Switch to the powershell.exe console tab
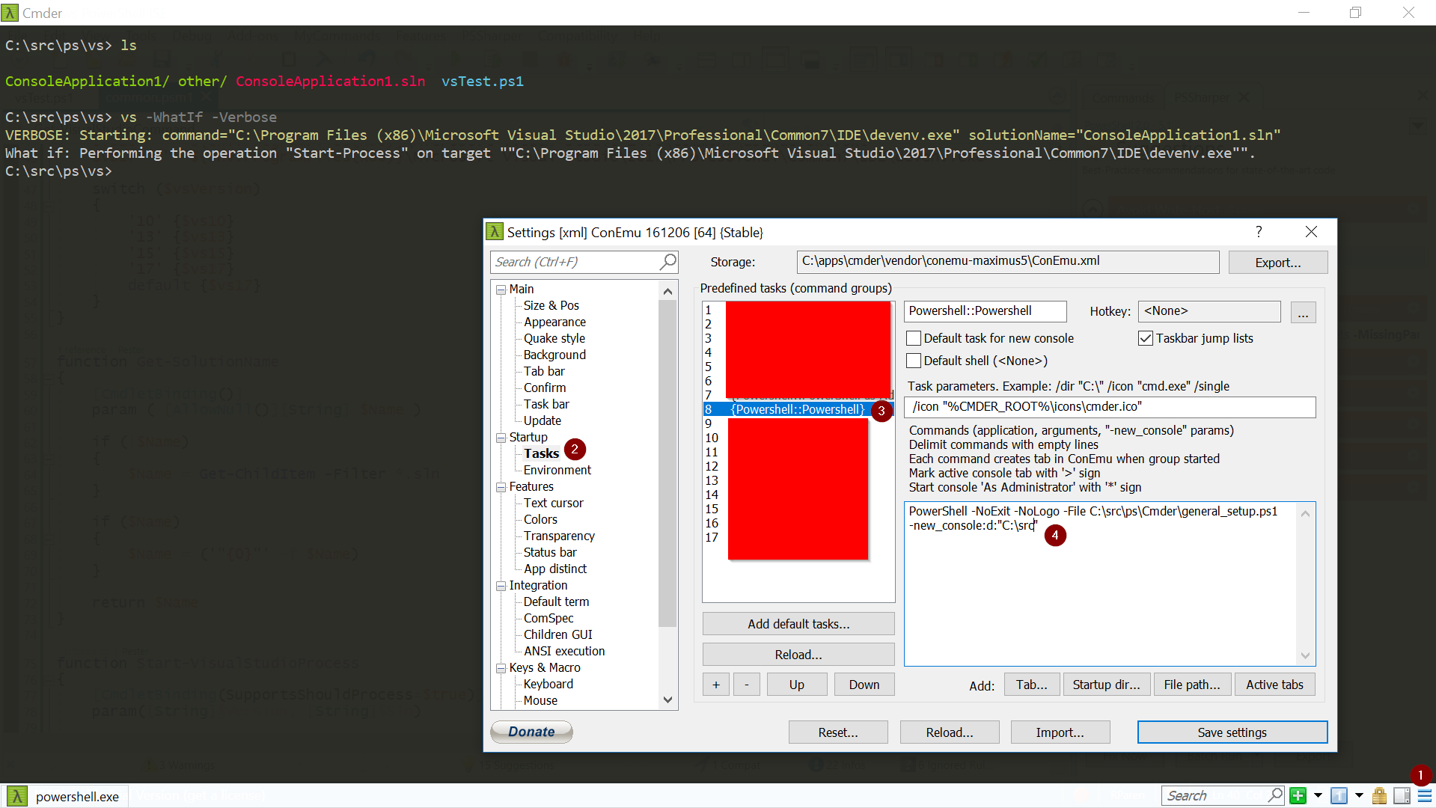1436x808 pixels. (66, 796)
